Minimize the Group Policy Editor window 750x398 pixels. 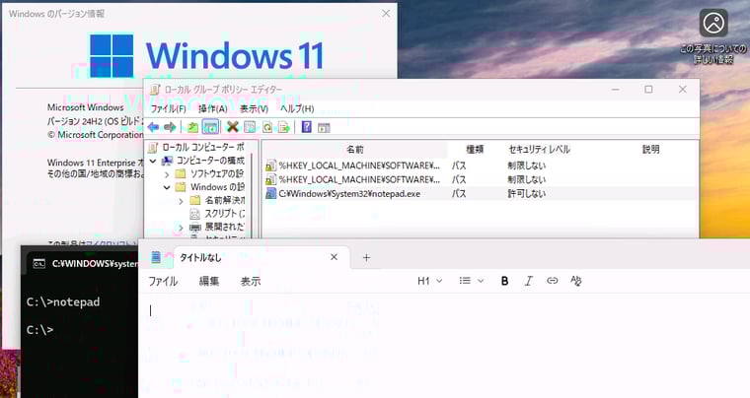(616, 90)
